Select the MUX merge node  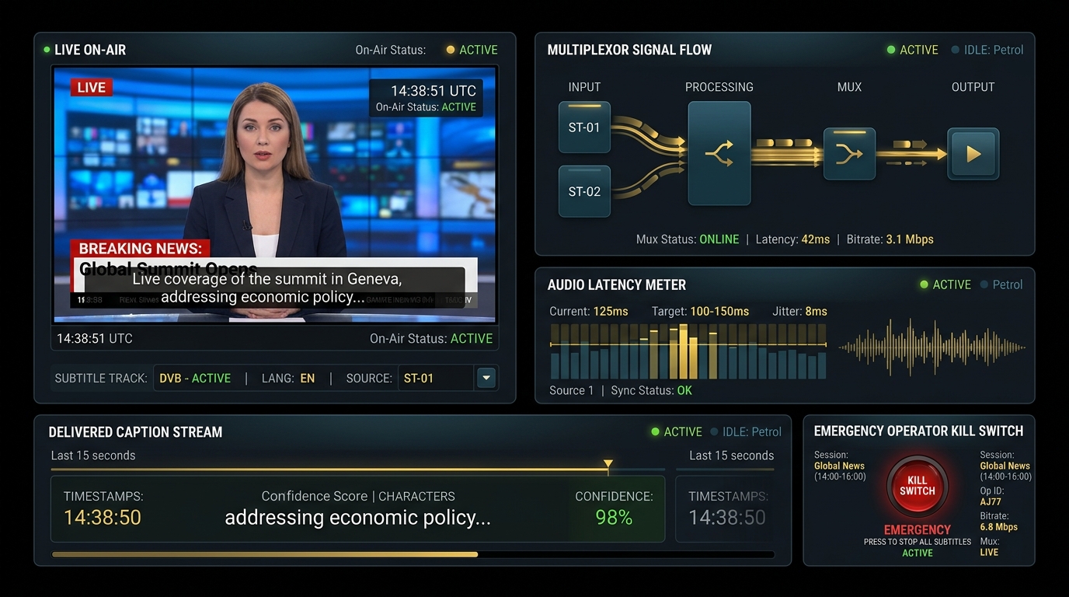point(849,154)
